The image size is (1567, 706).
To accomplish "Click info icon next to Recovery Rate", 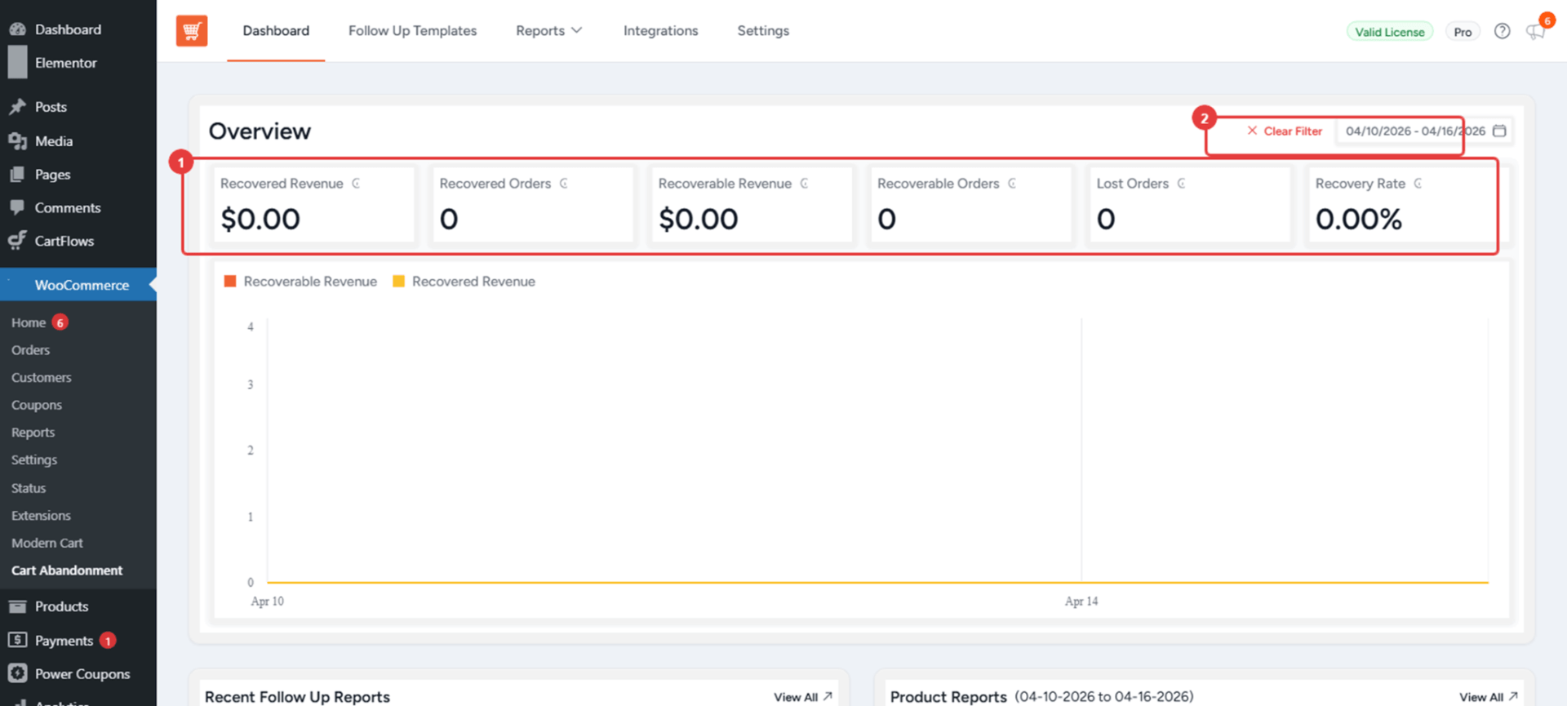I will point(1418,184).
